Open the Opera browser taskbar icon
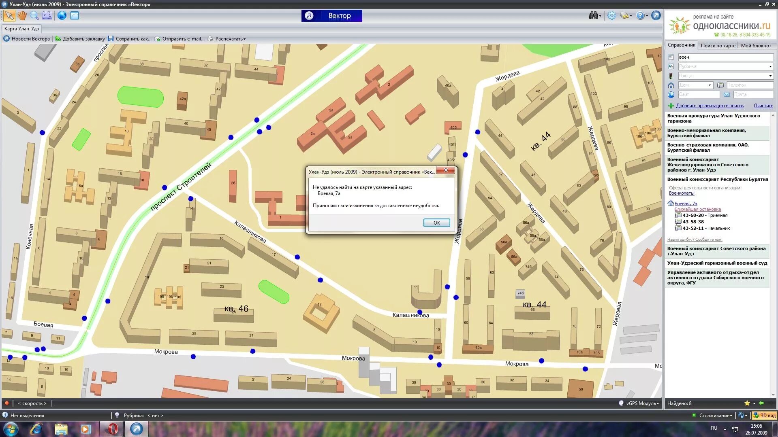The image size is (778, 437). tap(111, 429)
